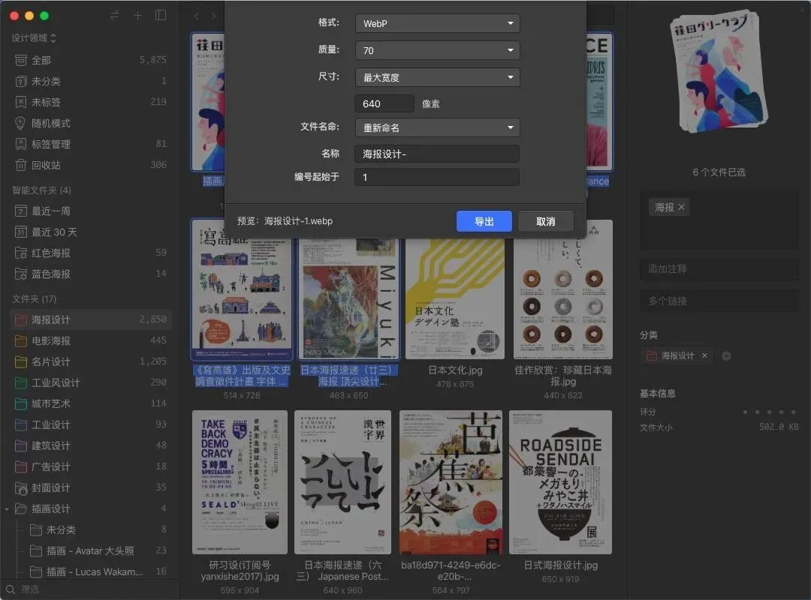This screenshot has height=600, width=811.
Task: Open the 文件名命 重新命名 dropdown
Action: 437,127
